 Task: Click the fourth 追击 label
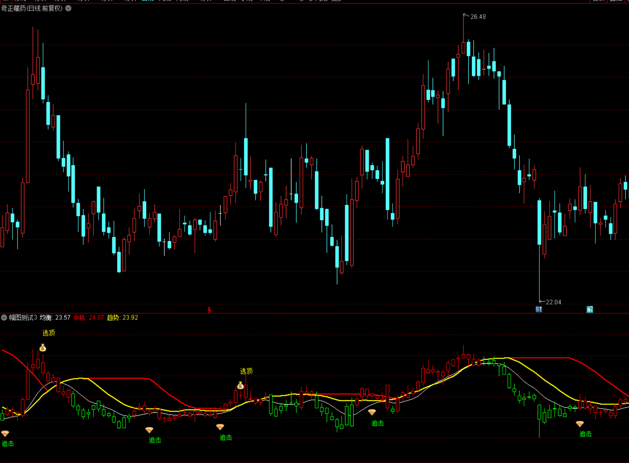[x=378, y=423]
